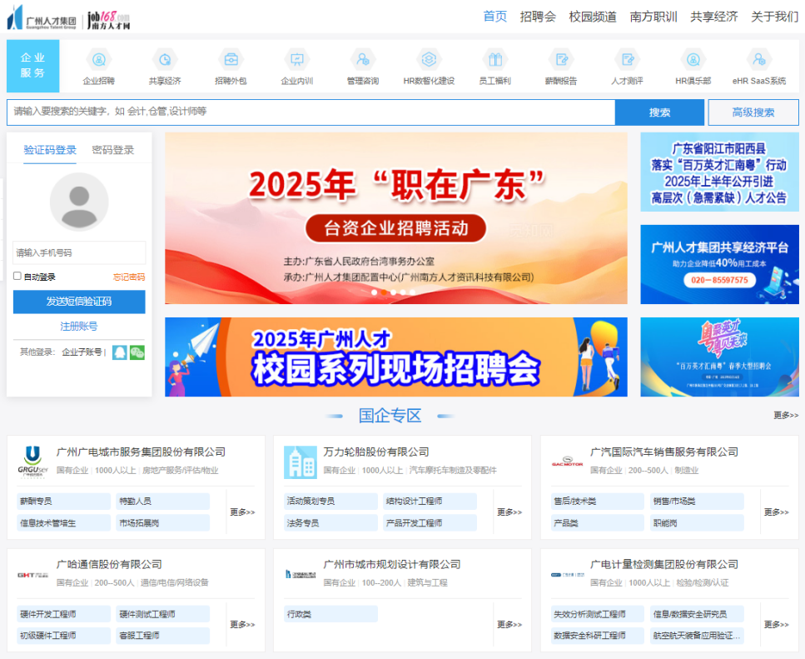
Task: Open the 共享经济 top nav item
Action: tap(714, 17)
